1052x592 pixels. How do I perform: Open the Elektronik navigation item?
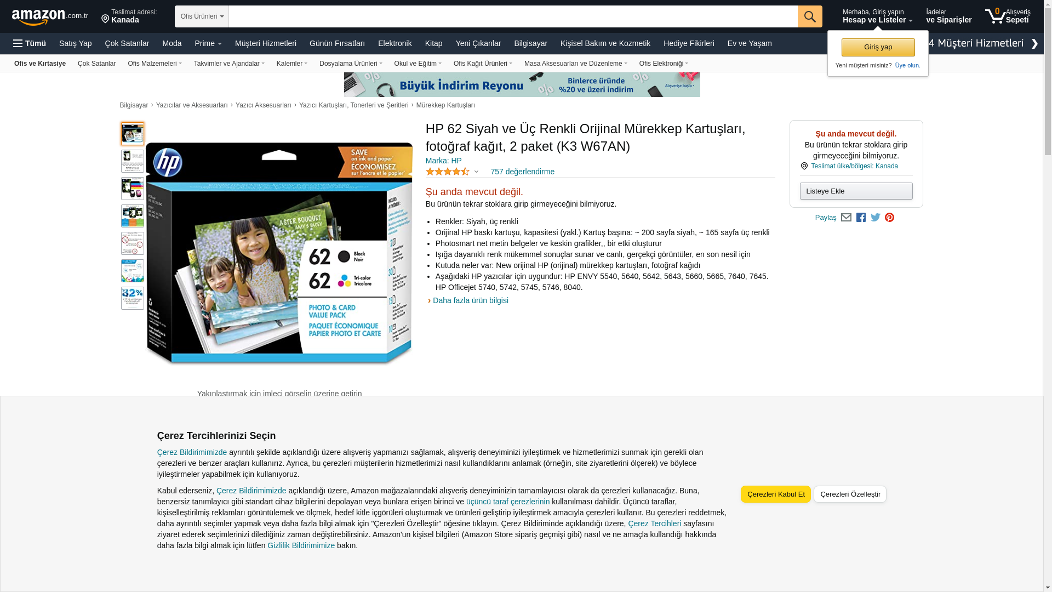pyautogui.click(x=395, y=43)
